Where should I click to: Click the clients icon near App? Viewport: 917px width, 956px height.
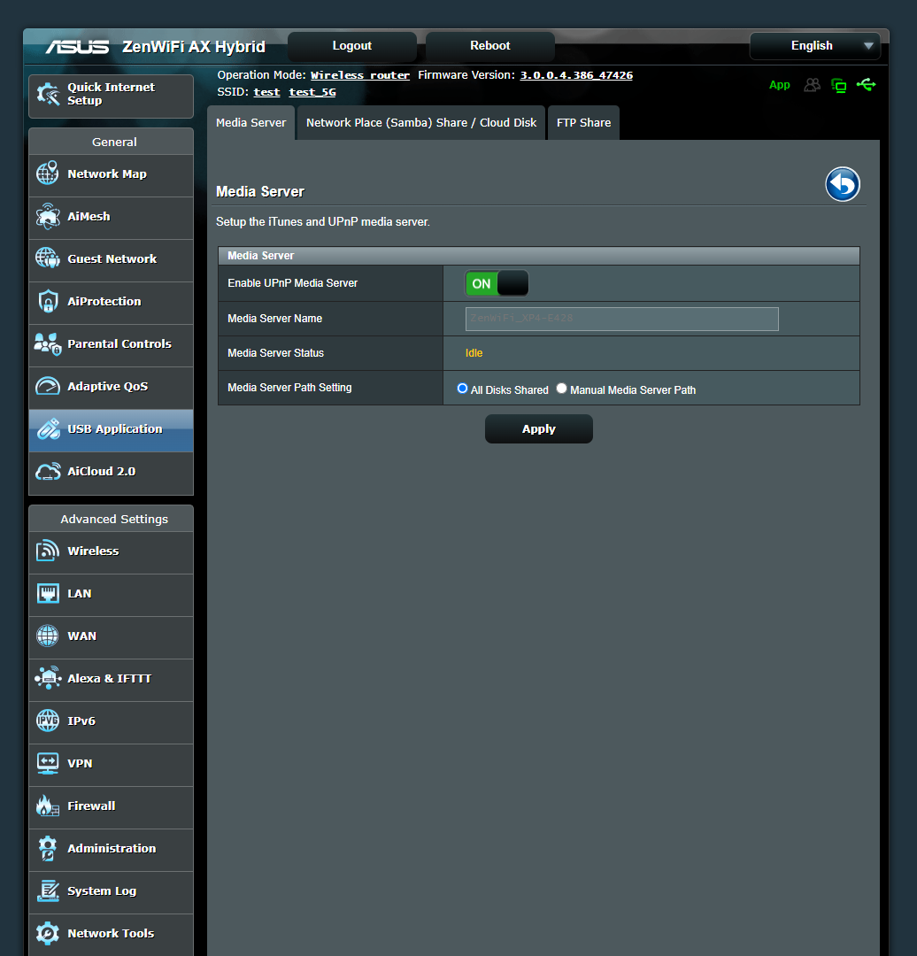(x=812, y=84)
